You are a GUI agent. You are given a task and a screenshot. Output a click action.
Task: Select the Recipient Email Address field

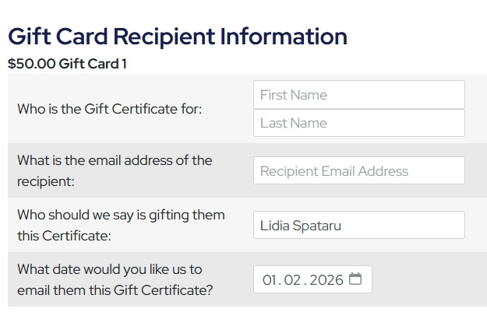(358, 171)
